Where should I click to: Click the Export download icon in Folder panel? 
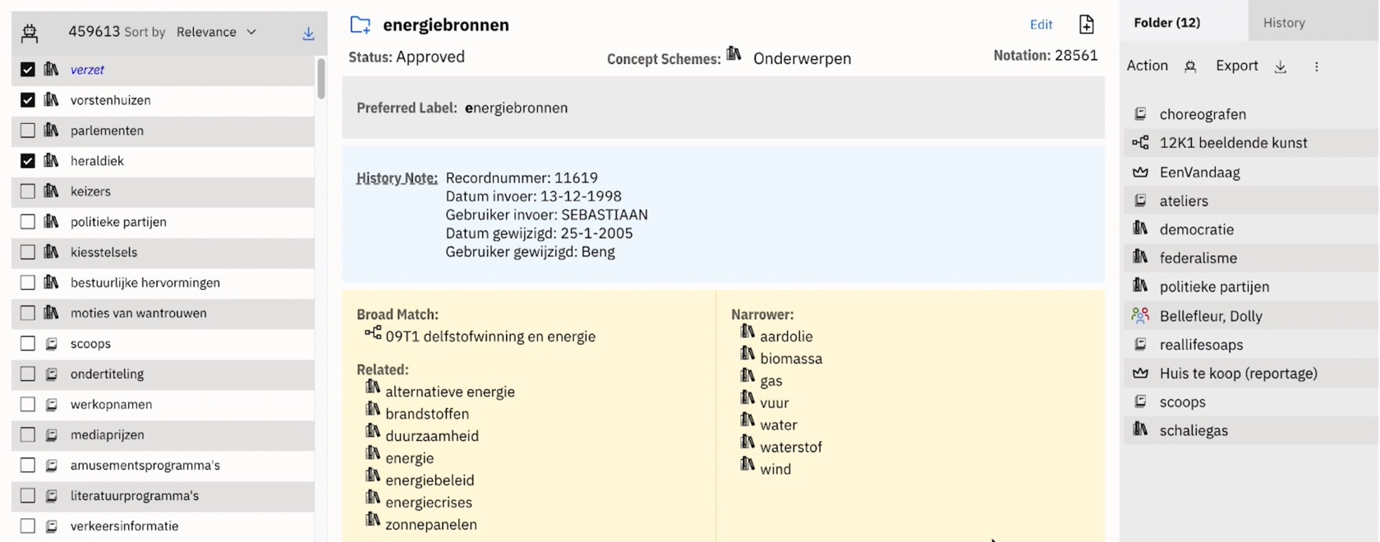tap(1280, 67)
